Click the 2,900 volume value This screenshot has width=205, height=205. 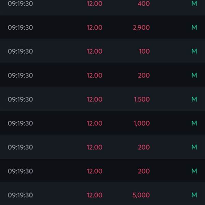click(x=141, y=28)
